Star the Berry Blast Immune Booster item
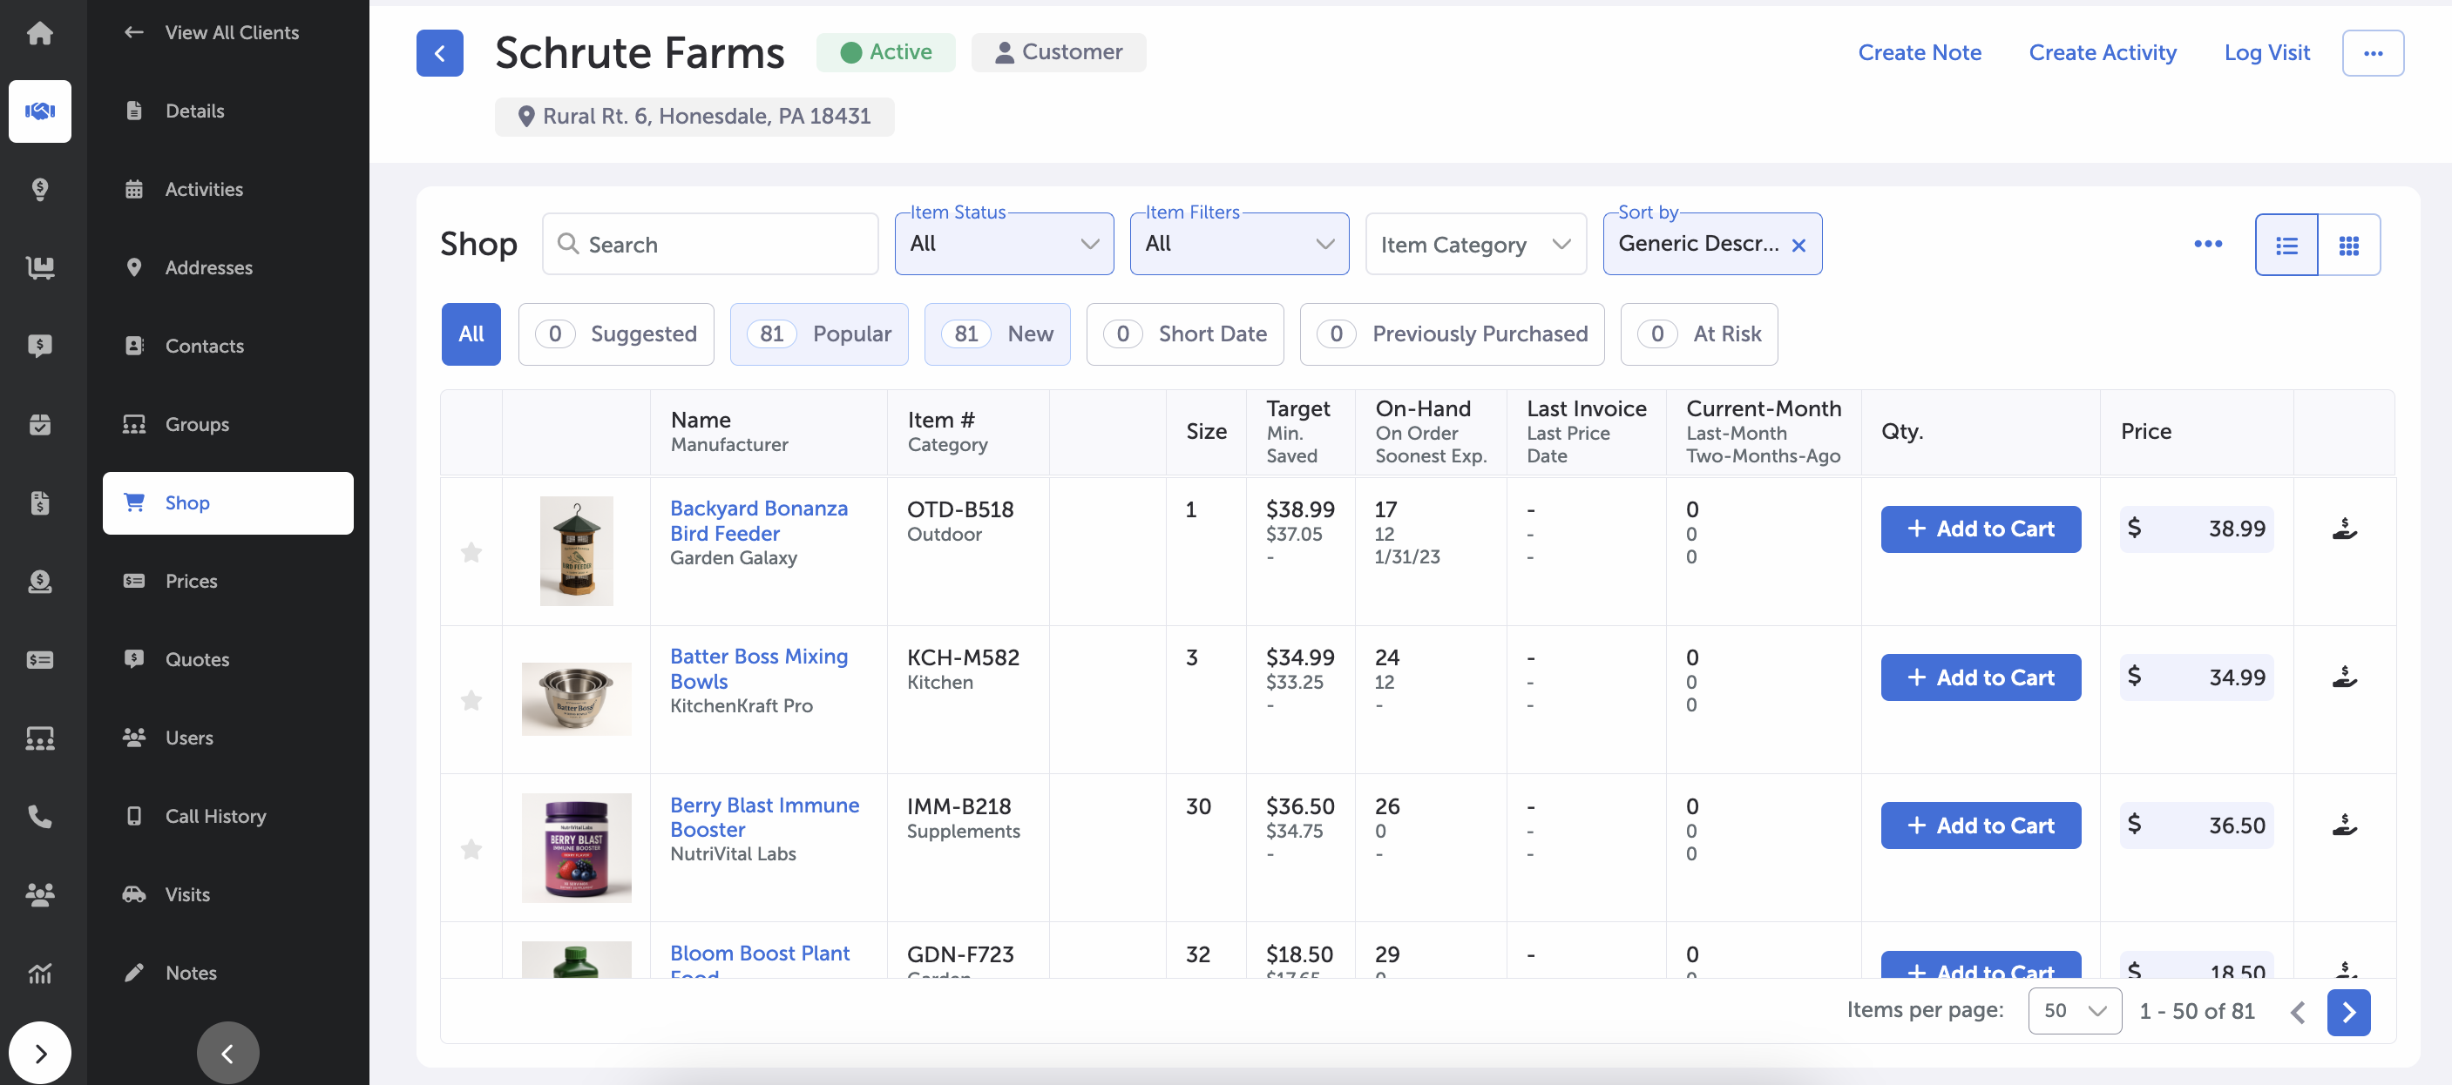The width and height of the screenshot is (2452, 1085). click(471, 849)
